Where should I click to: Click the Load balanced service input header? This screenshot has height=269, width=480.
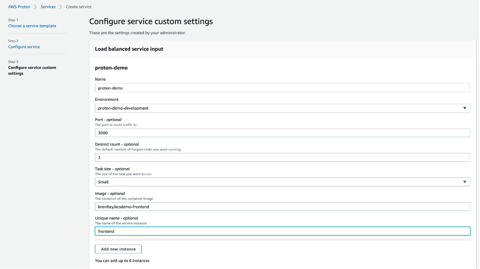tap(129, 49)
